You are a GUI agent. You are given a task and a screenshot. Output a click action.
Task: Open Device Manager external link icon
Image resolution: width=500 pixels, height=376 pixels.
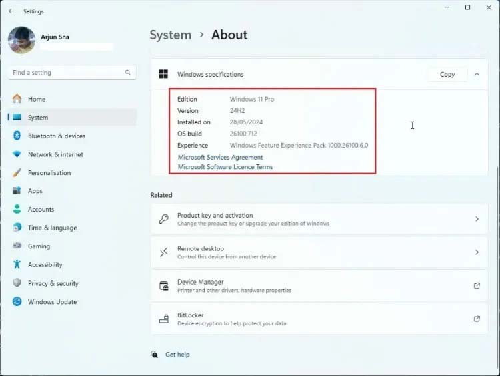477,286
